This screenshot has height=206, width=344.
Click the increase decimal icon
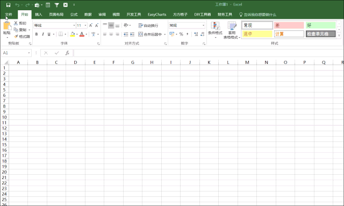tap(196, 34)
